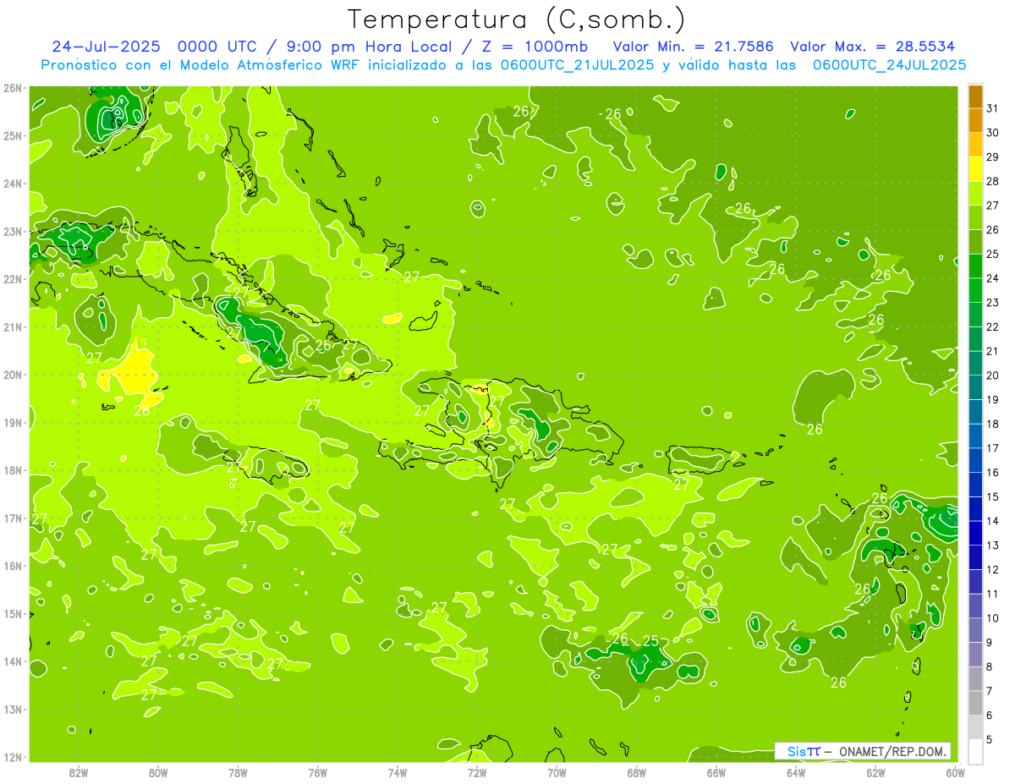Click the colorbar label '8'
Viewport: 1015px width, 784px height.
(990, 666)
